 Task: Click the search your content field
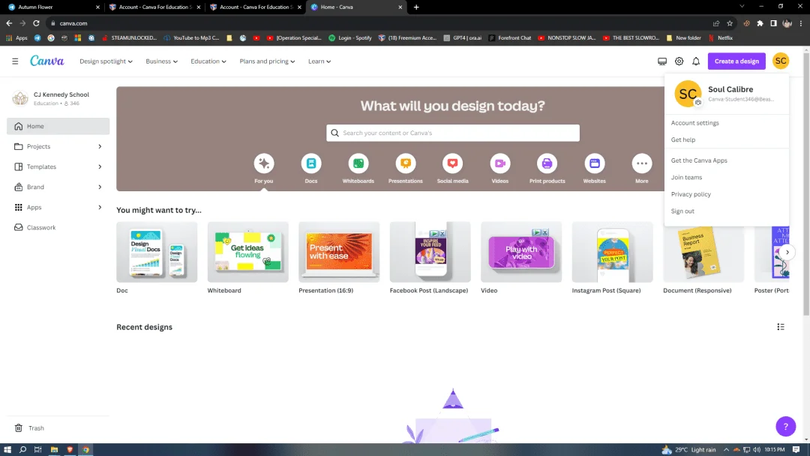click(x=452, y=133)
